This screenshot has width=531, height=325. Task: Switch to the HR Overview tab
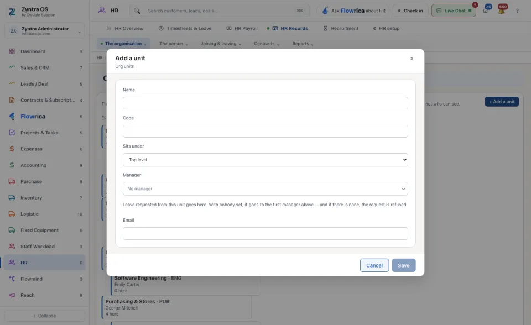125,28
